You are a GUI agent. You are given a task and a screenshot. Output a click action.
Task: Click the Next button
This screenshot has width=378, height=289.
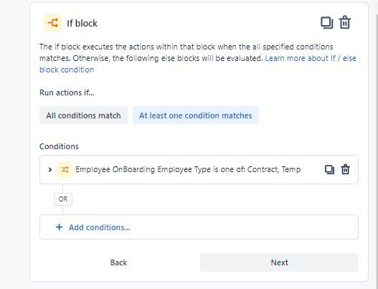click(279, 262)
